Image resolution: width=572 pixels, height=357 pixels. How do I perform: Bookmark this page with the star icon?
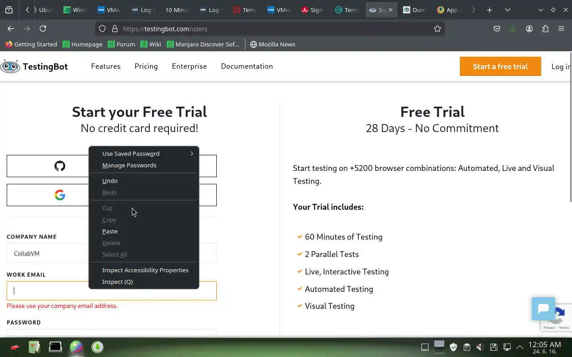[x=437, y=29]
